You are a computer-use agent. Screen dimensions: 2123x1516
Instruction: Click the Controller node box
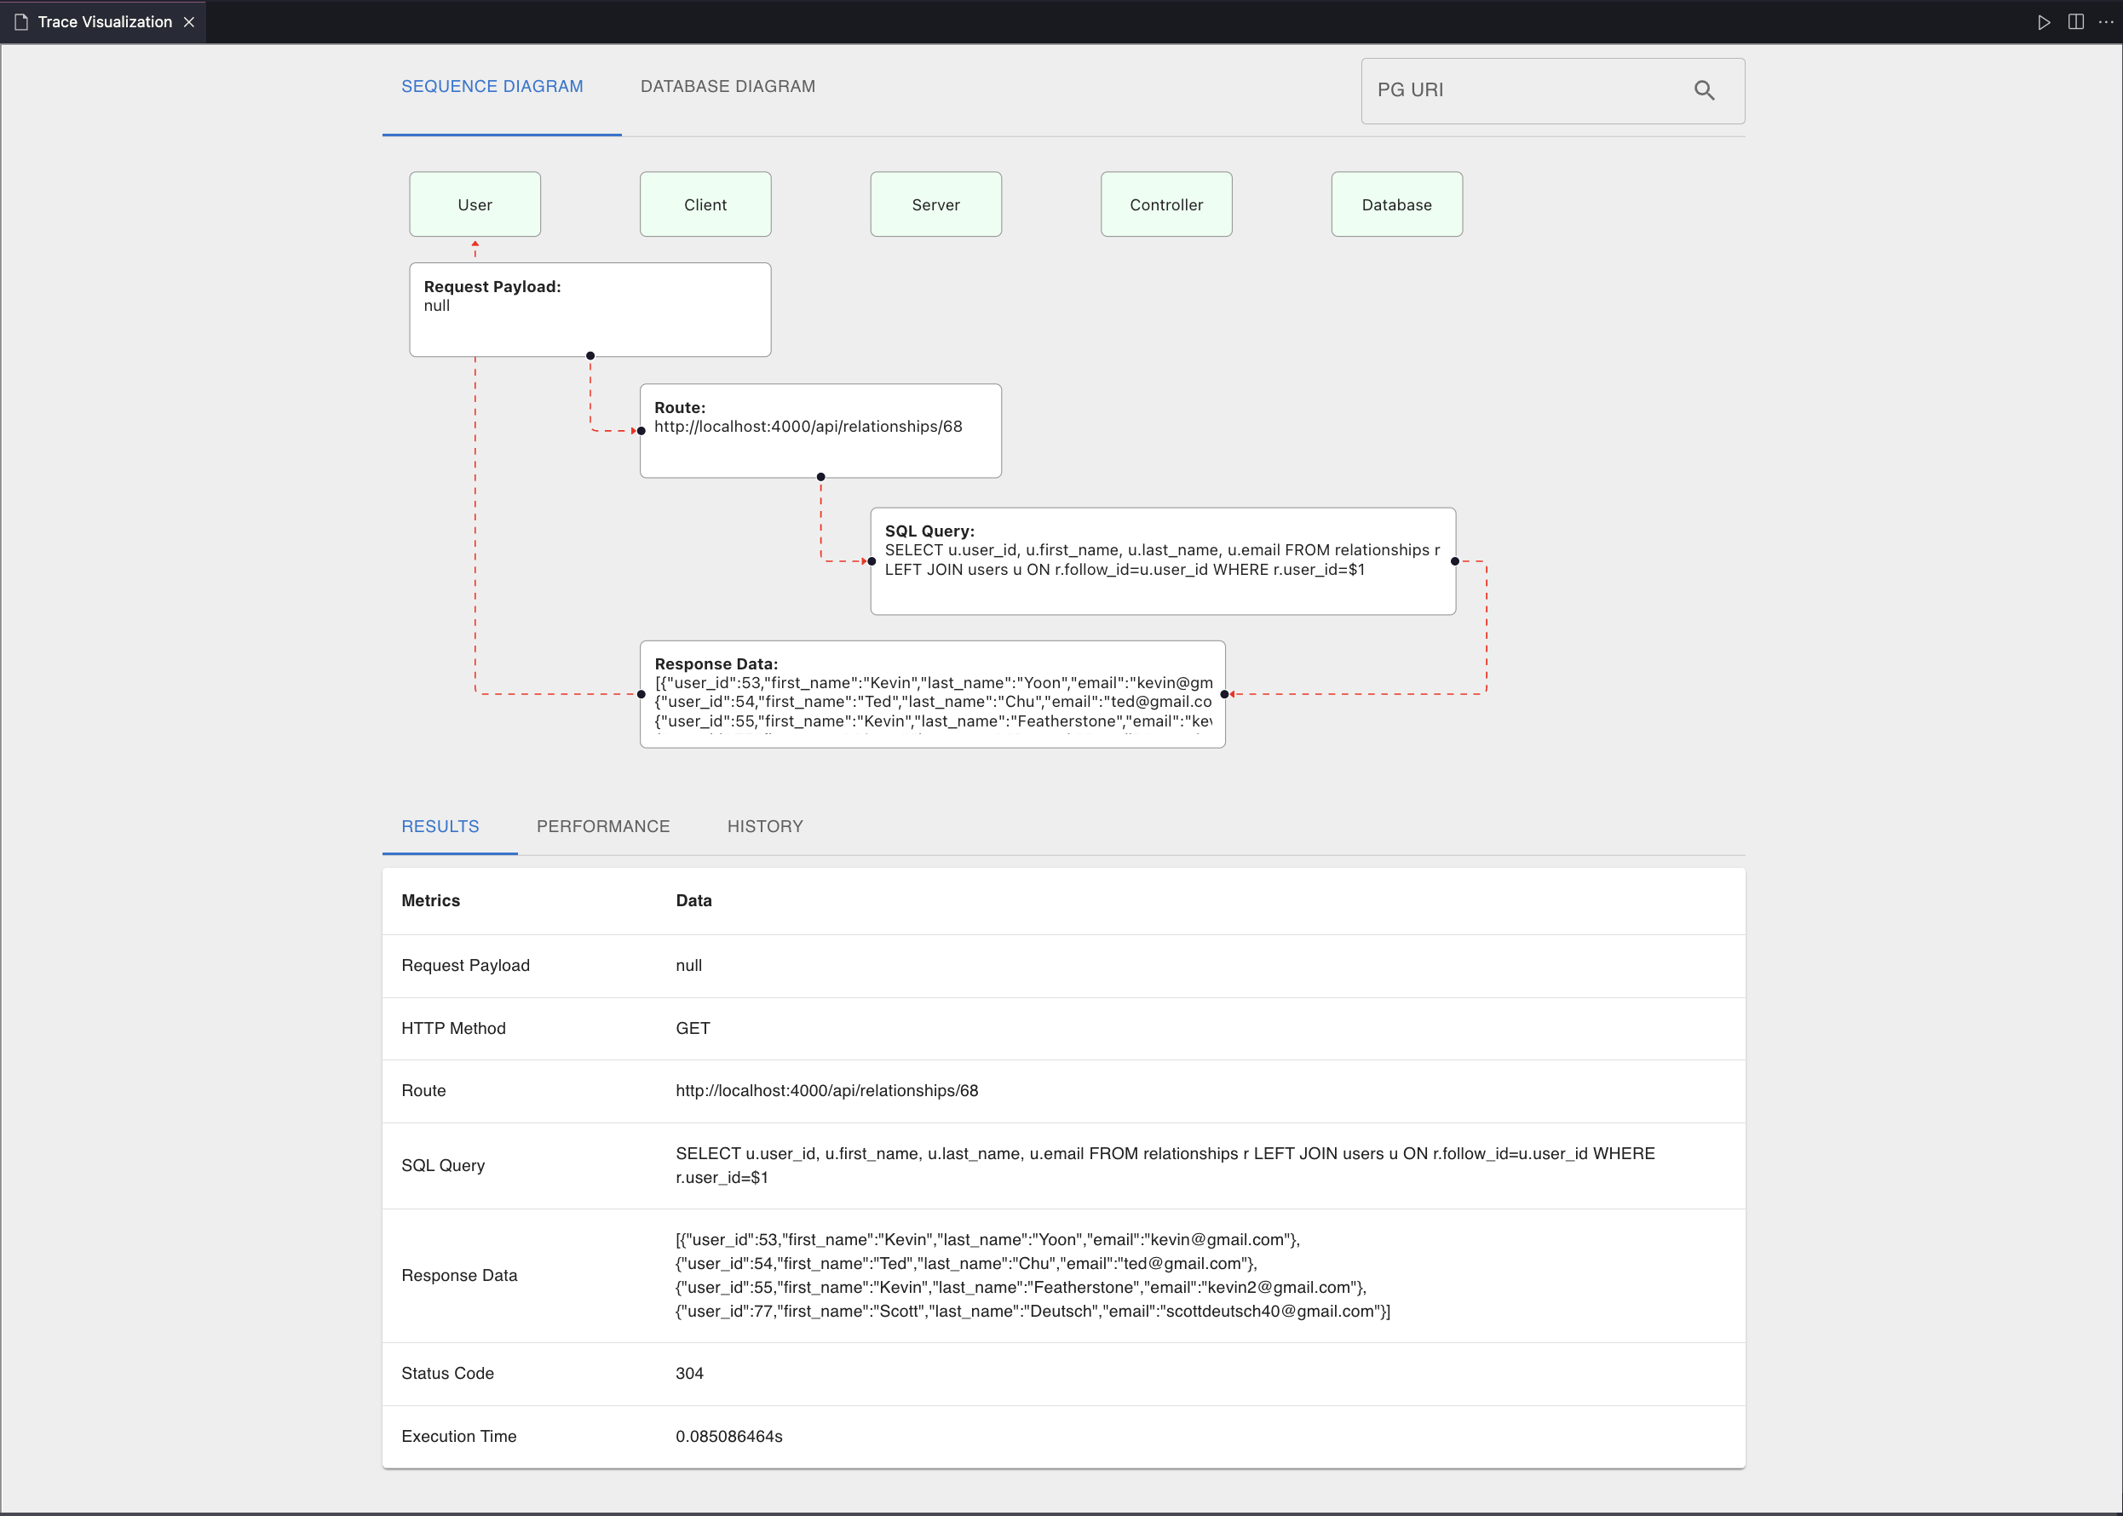pos(1166,204)
